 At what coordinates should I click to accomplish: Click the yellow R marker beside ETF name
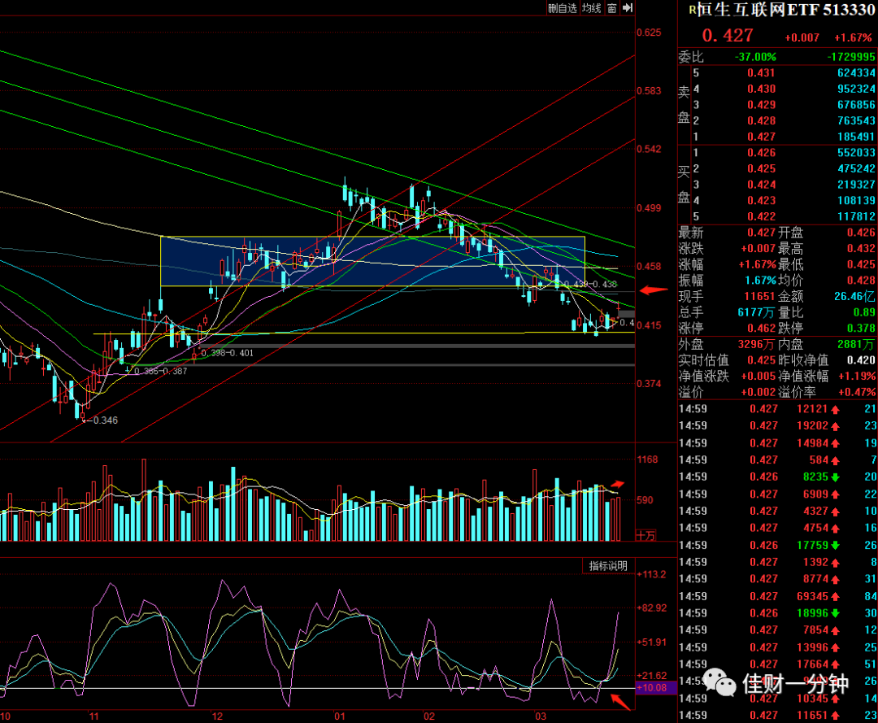tap(693, 10)
